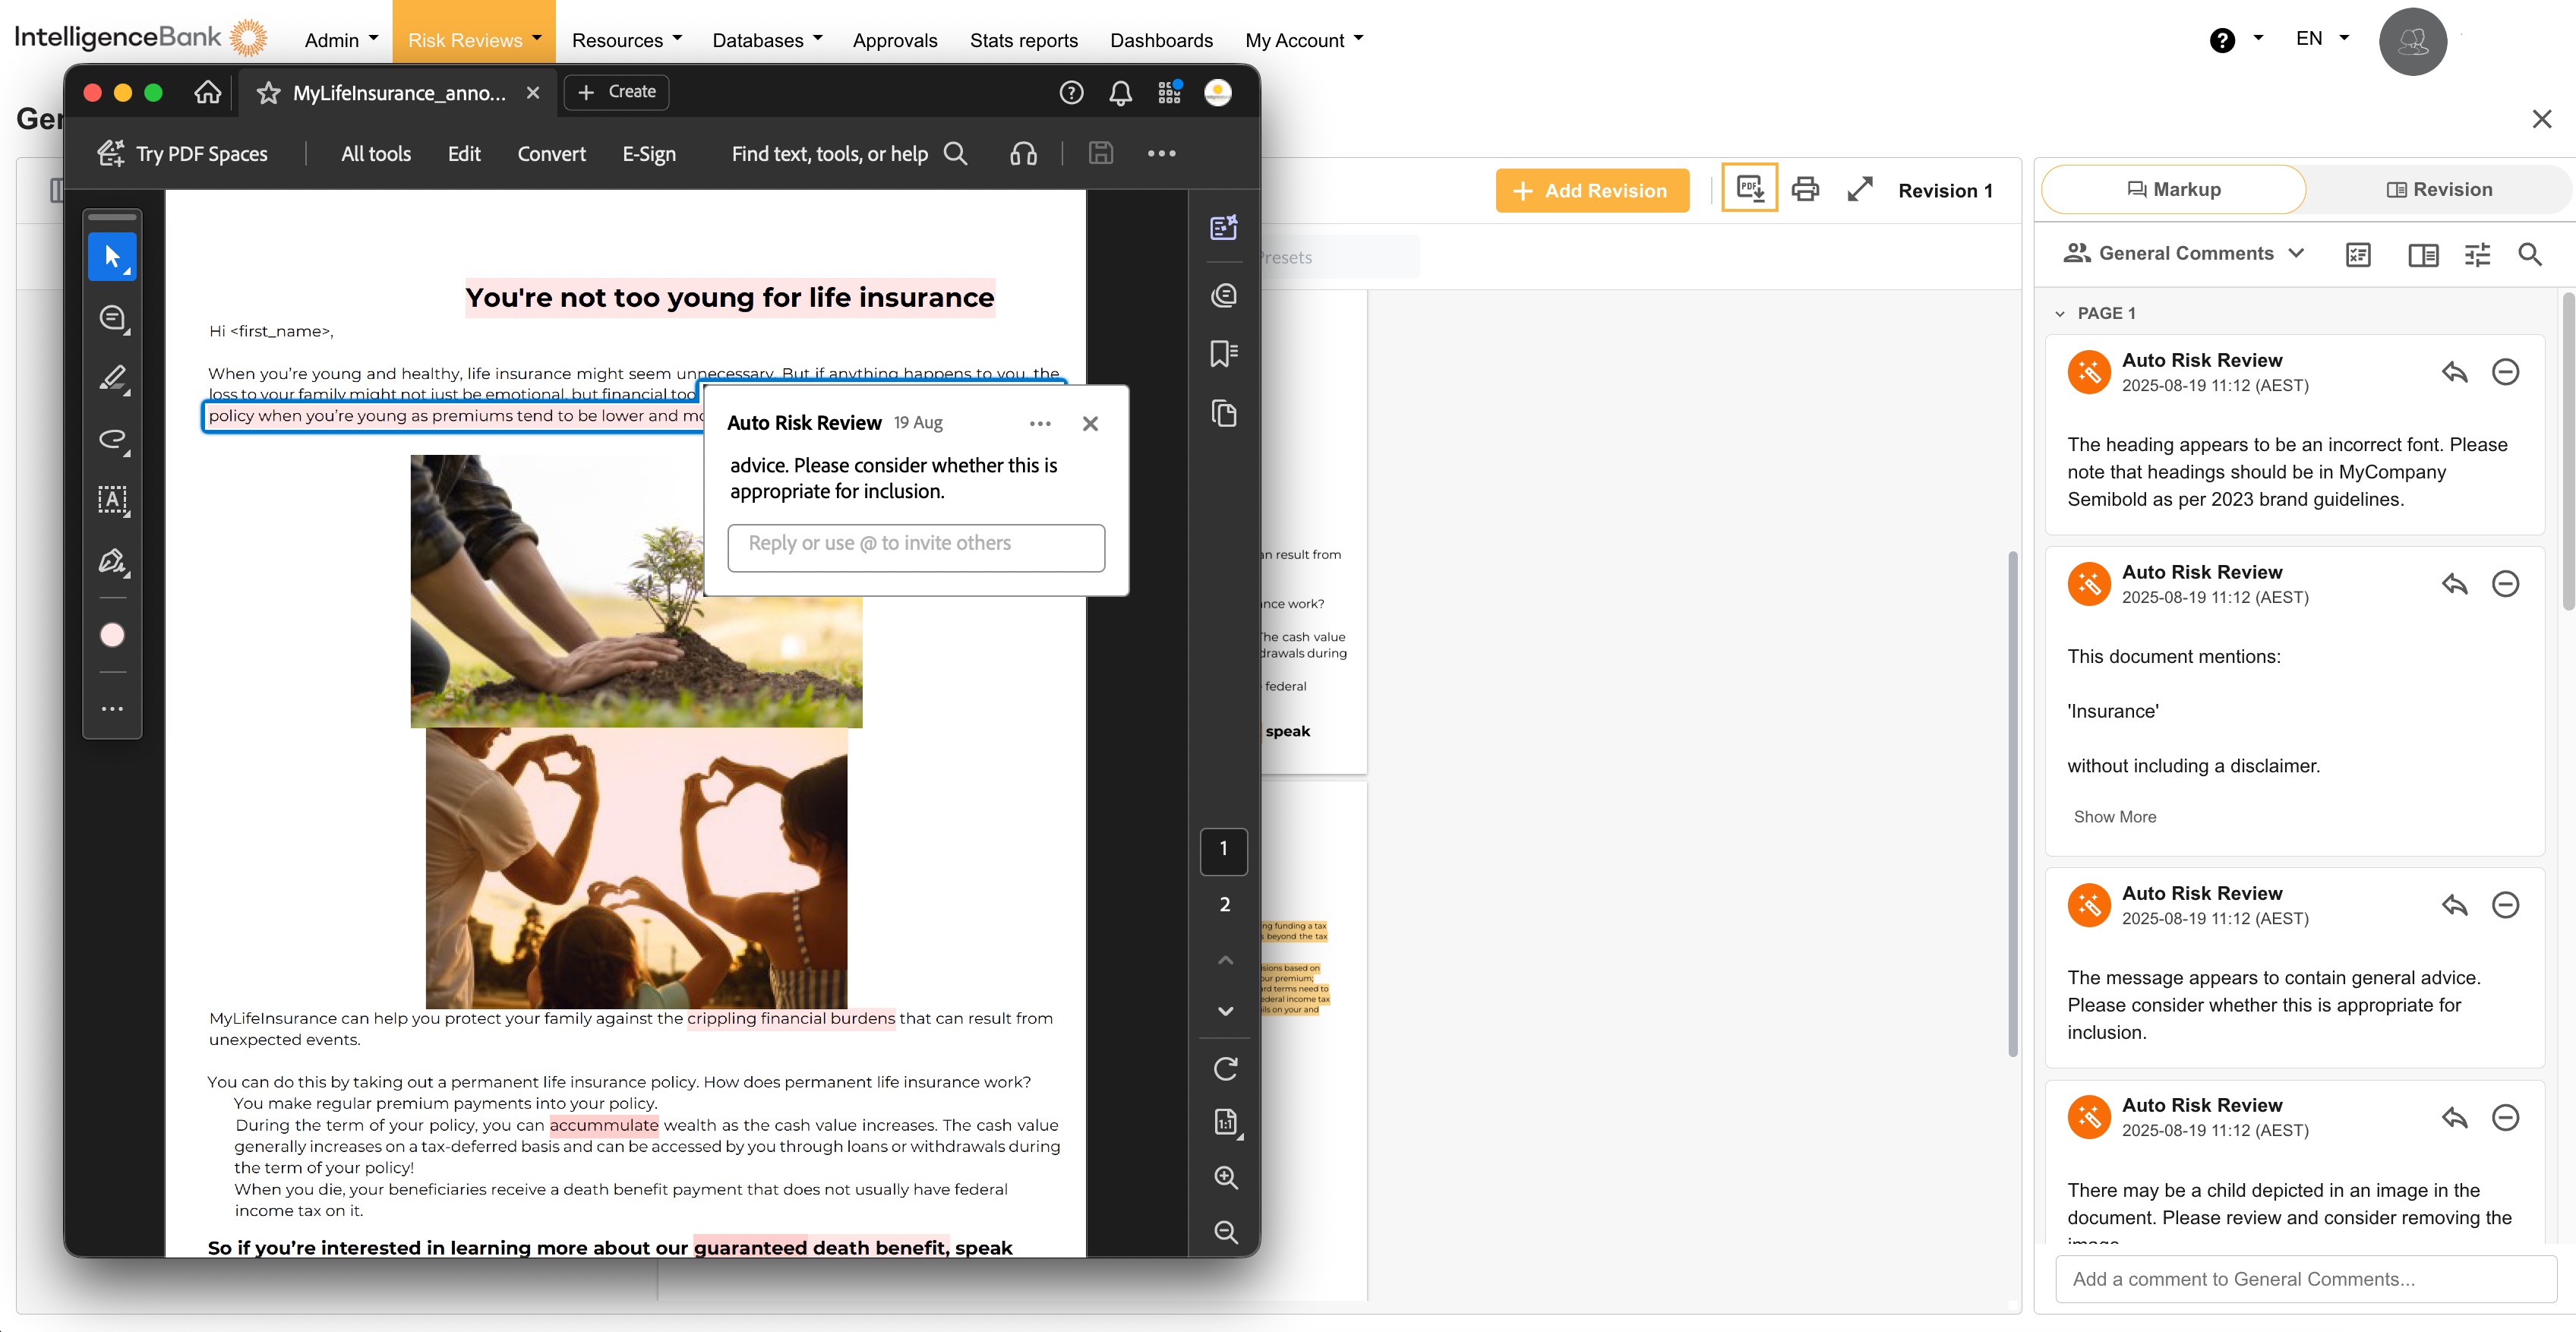The height and width of the screenshot is (1332, 2576).
Task: Click the zoom in magnifier icon
Action: [x=1225, y=1177]
